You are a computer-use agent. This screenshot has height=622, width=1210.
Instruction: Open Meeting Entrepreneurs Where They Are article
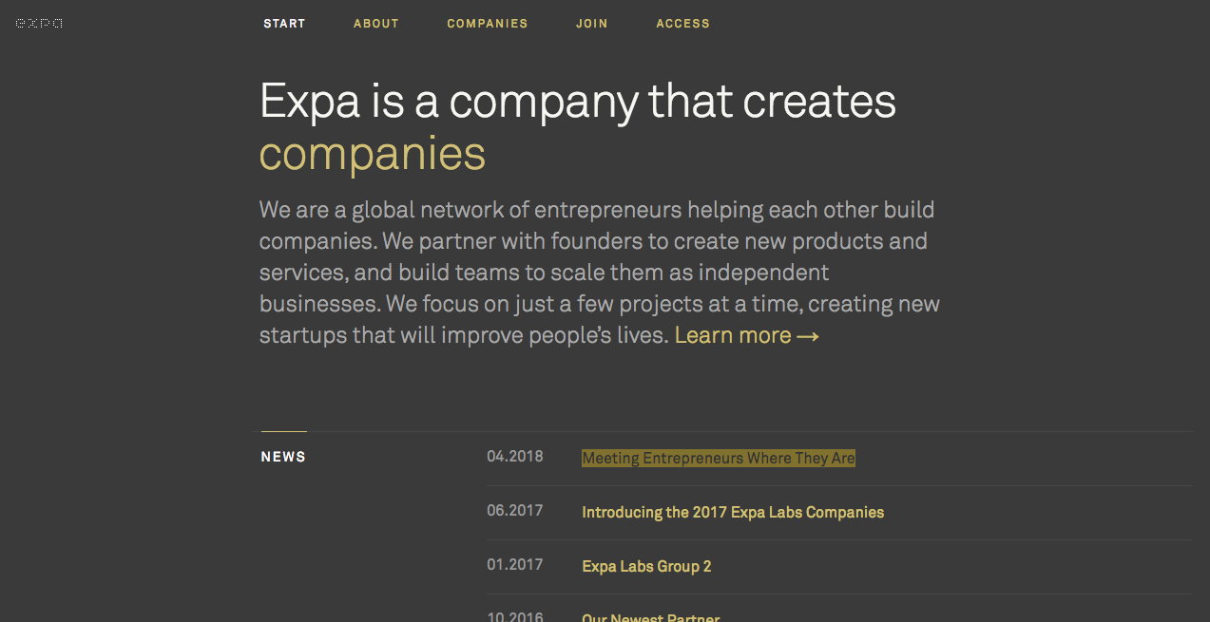[719, 459]
